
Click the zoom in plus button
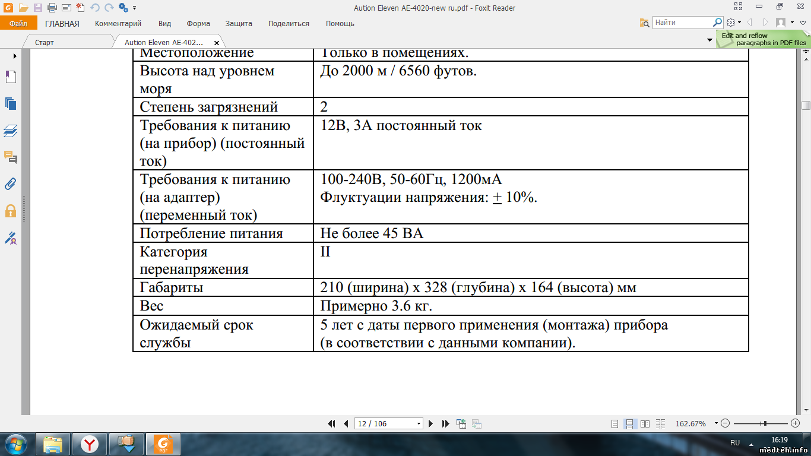[x=795, y=423]
